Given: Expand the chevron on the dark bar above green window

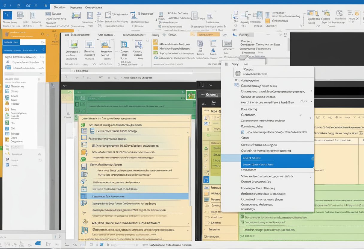Looking at the screenshot, I should tap(65, 86).
